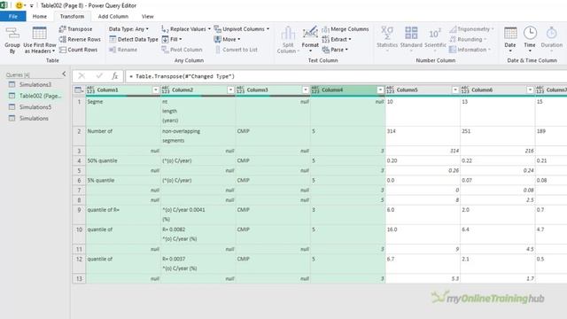Open the Trigonometry dropdown
This screenshot has height=319, width=567.
[x=471, y=29]
